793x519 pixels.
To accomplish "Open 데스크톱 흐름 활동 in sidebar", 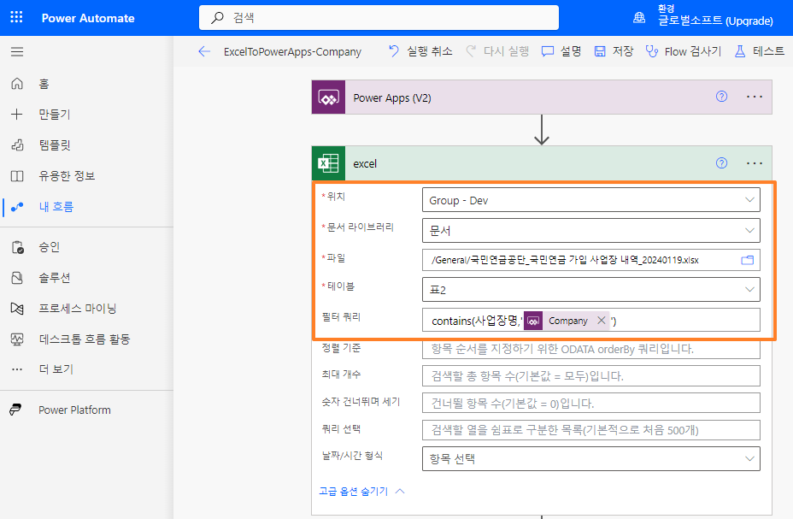I will click(86, 339).
